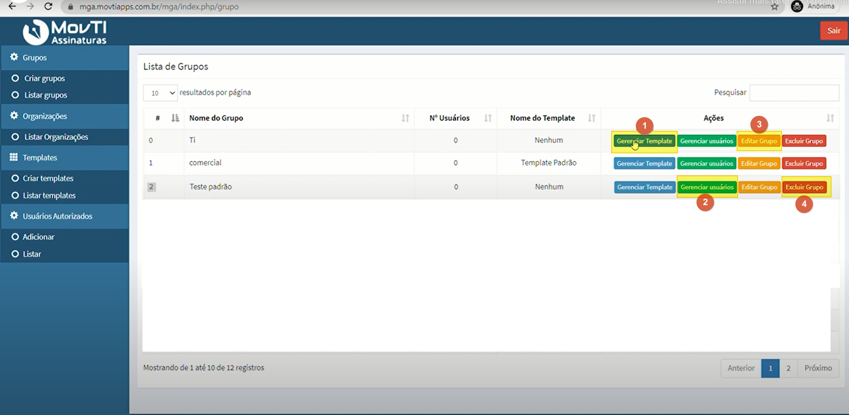The height and width of the screenshot is (415, 849).
Task: Open the Anônima profile icon
Action: tap(797, 6)
